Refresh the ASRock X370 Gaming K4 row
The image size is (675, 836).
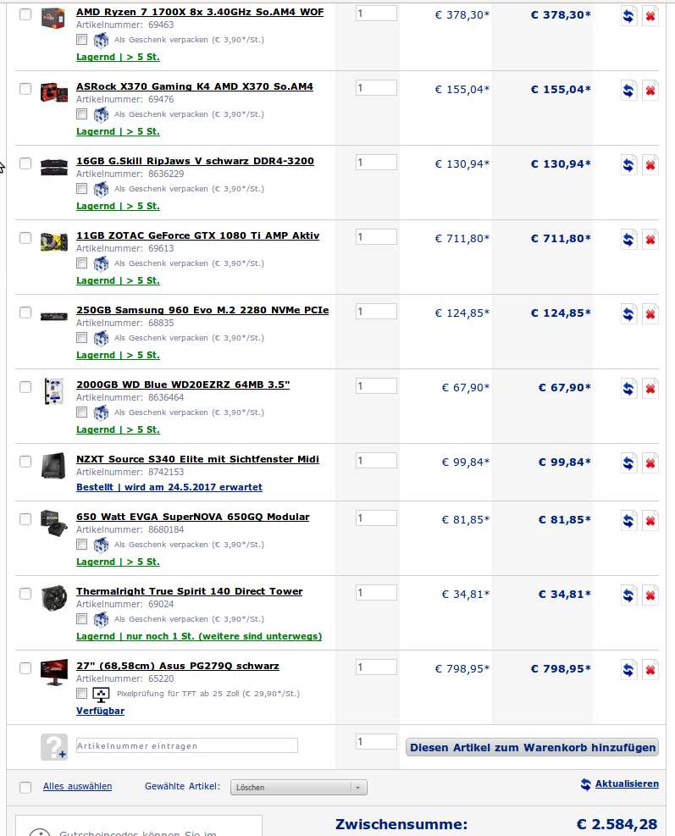[x=628, y=91]
